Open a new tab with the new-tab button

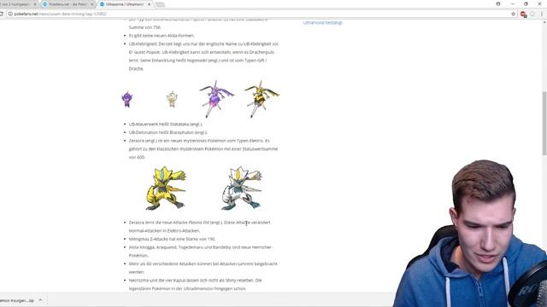(160, 4)
